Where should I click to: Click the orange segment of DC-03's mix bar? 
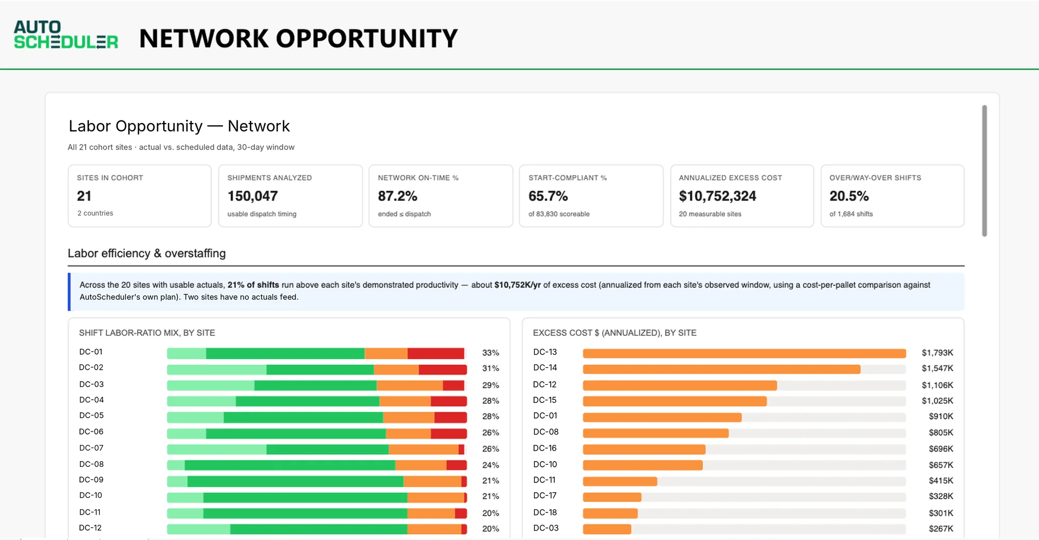point(410,386)
